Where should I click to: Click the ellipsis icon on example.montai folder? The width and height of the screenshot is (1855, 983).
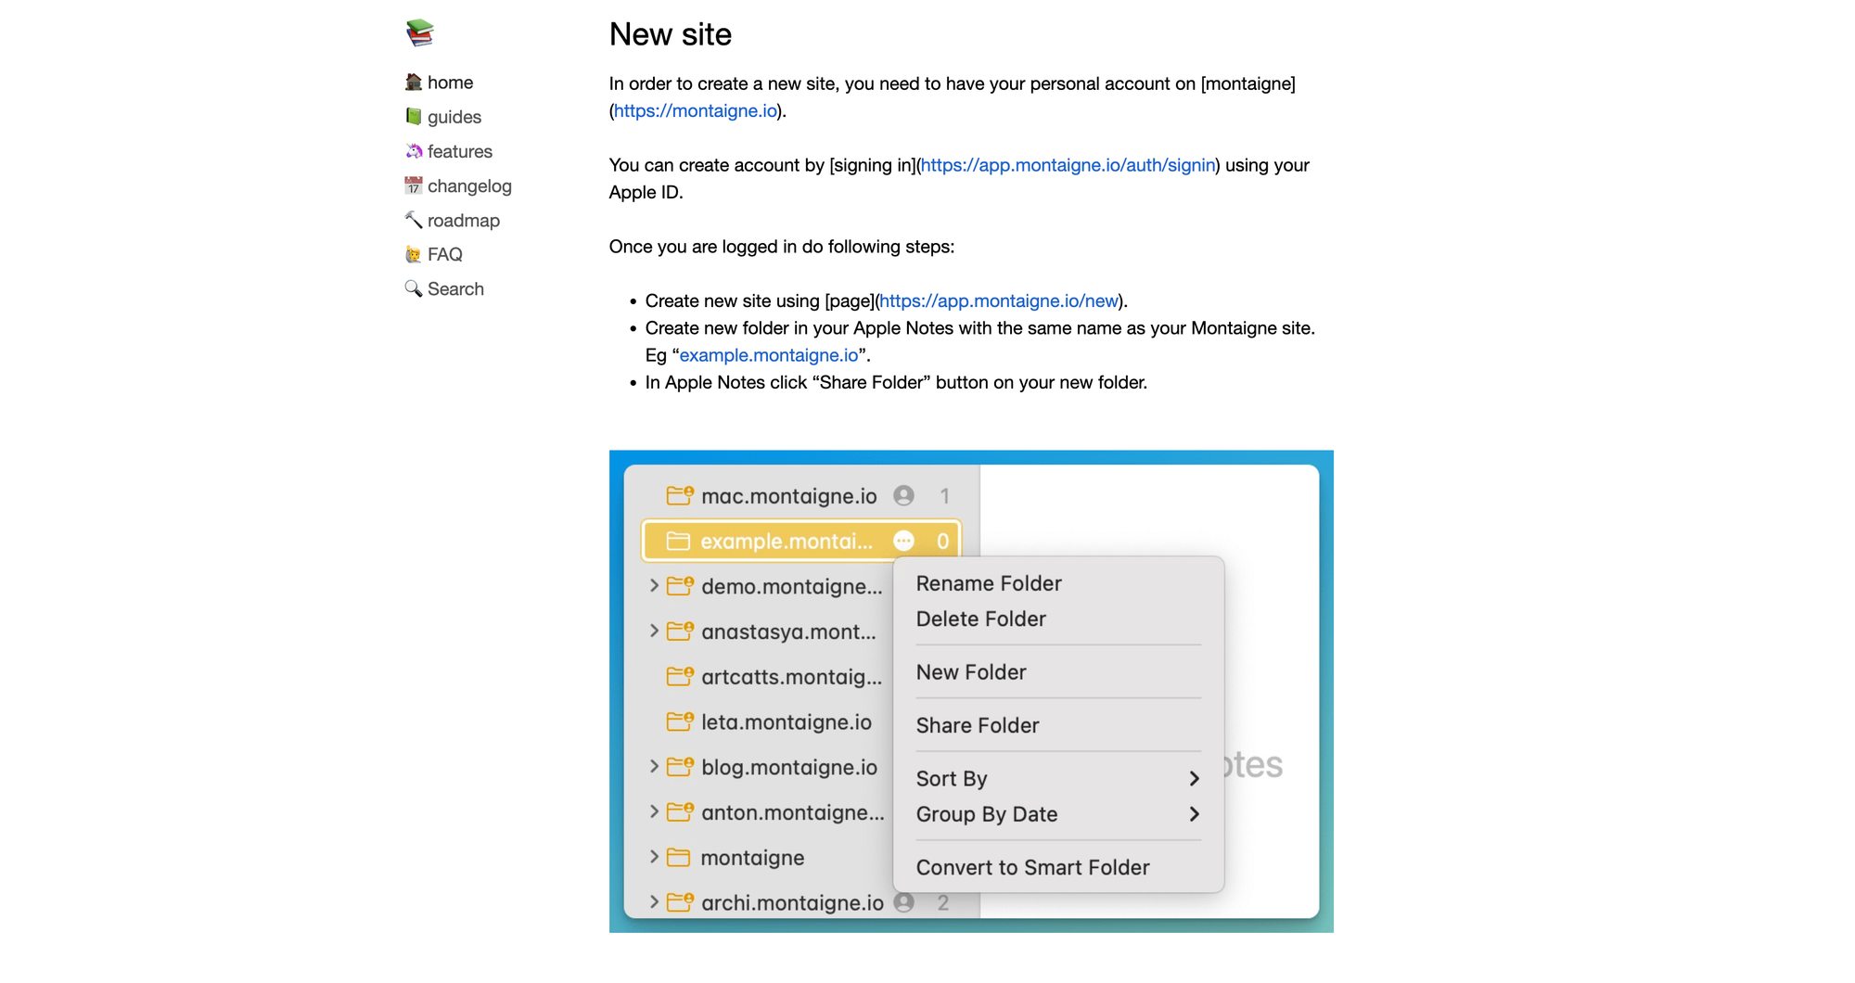tap(903, 541)
